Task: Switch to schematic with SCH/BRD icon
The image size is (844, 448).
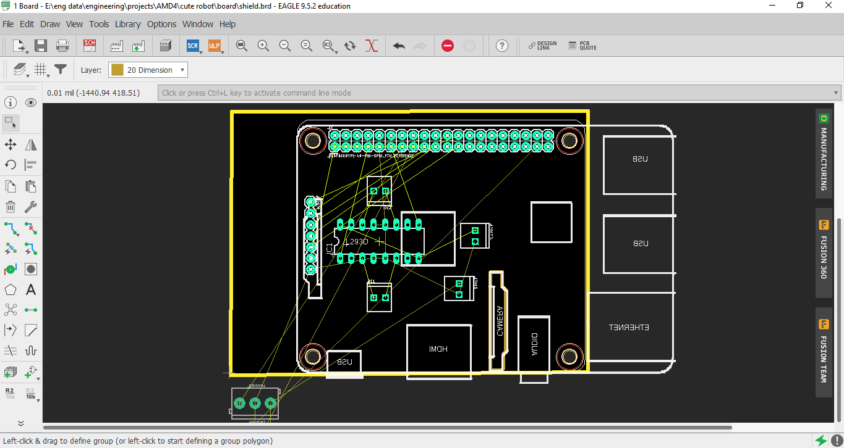Action: coord(90,46)
